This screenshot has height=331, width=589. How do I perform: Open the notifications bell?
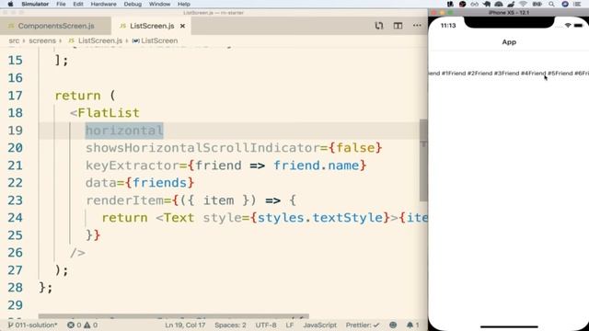(412, 325)
